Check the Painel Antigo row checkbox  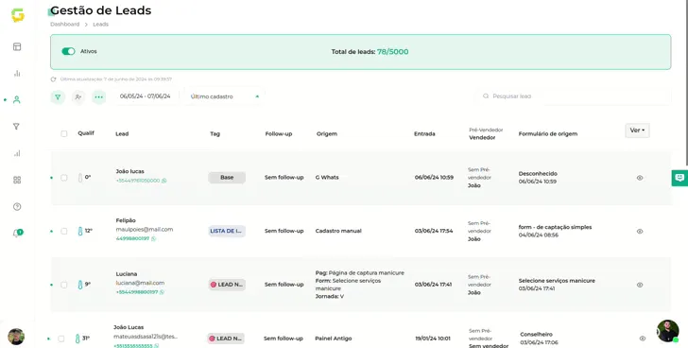(x=61, y=339)
